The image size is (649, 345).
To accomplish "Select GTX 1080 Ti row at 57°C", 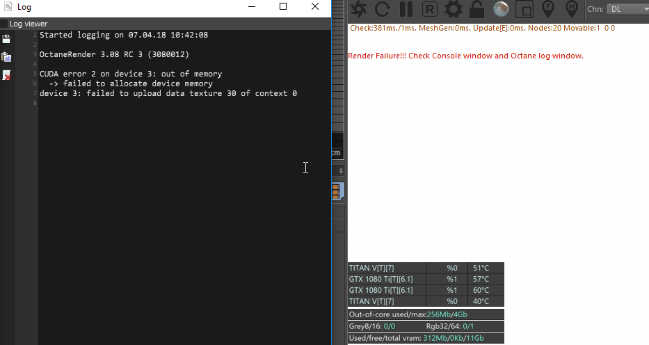I will [426, 279].
